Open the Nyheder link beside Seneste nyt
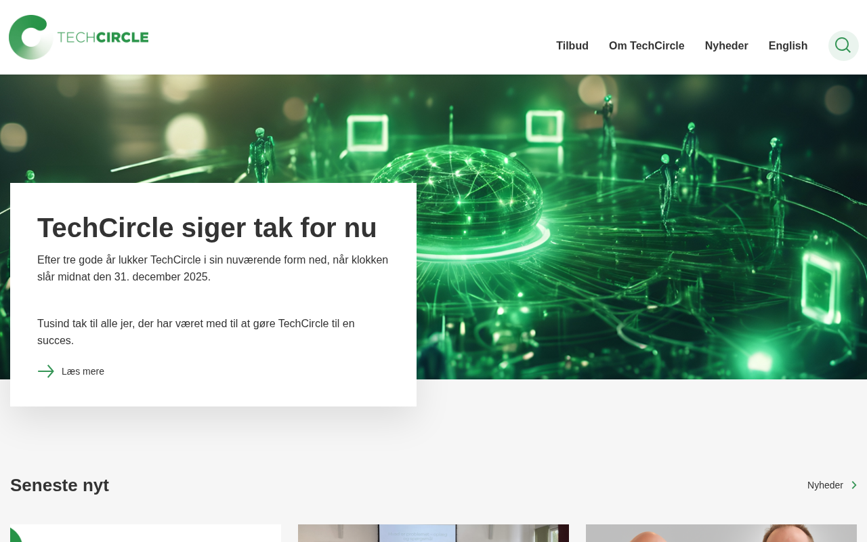This screenshot has width=867, height=542. tap(825, 485)
